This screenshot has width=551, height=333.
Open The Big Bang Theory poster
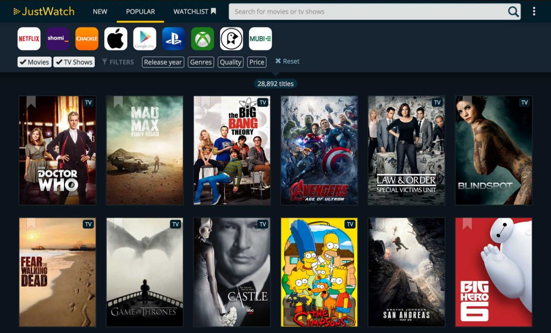[x=232, y=150]
